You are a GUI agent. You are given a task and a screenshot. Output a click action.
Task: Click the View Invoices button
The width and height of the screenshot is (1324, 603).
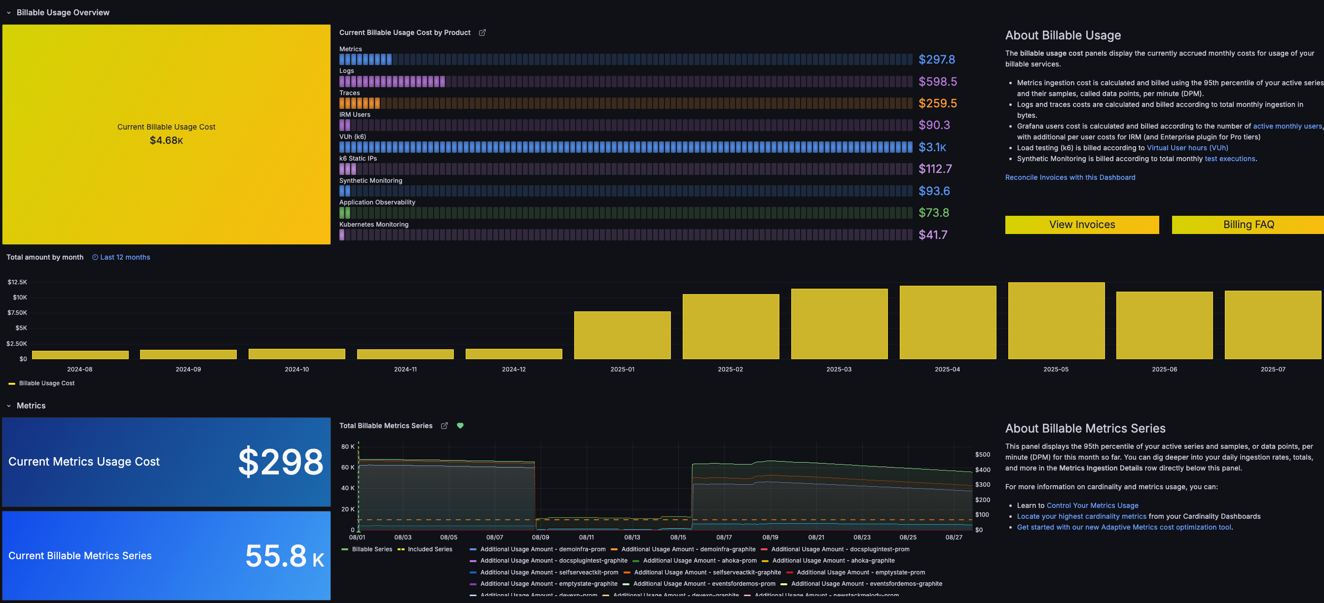click(1082, 224)
